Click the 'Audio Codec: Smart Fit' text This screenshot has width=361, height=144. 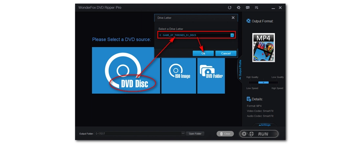[x=260, y=116]
